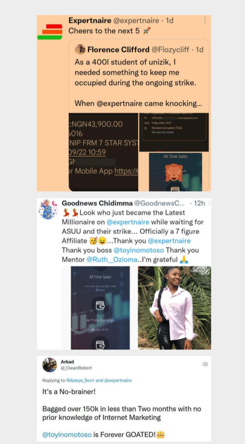The width and height of the screenshot is (245, 444).
Task: Click the camera icon on Arkad's tweet
Action: point(205,364)
